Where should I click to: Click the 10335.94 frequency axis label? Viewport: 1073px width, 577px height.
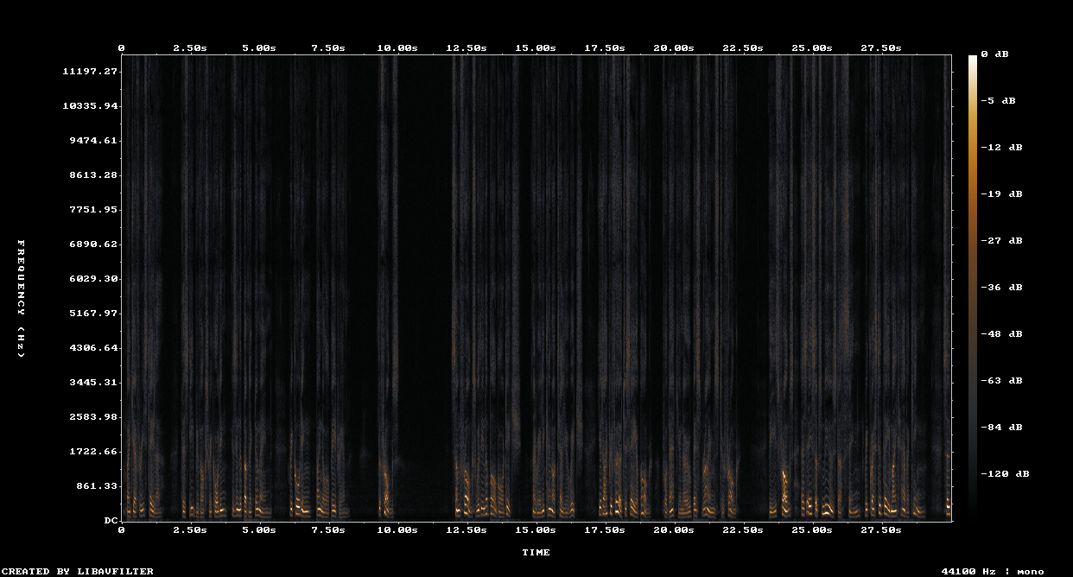(90, 105)
